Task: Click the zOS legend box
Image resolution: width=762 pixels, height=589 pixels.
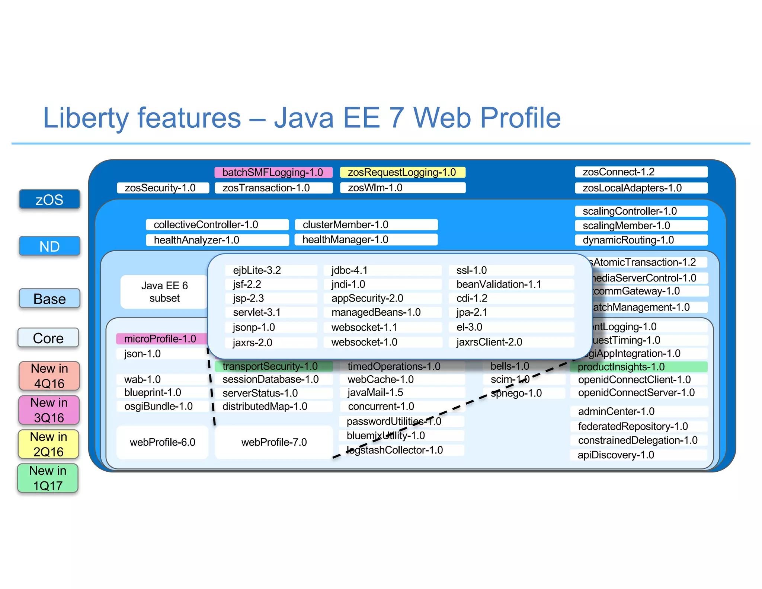Action: click(x=49, y=199)
